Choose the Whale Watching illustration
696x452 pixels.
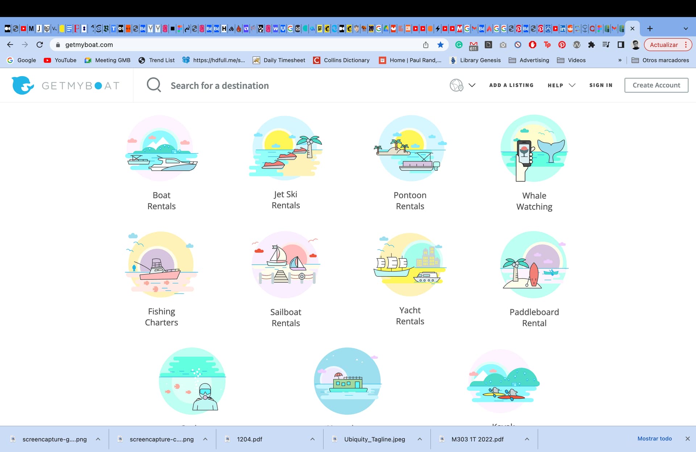pyautogui.click(x=534, y=148)
